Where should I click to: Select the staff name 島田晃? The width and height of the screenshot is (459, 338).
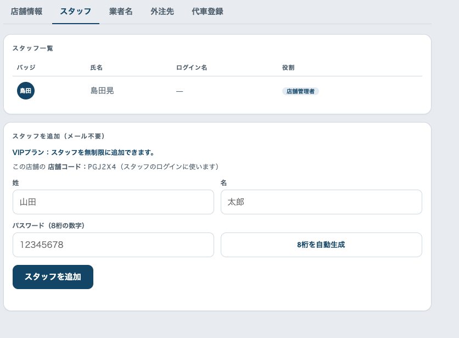coord(102,91)
